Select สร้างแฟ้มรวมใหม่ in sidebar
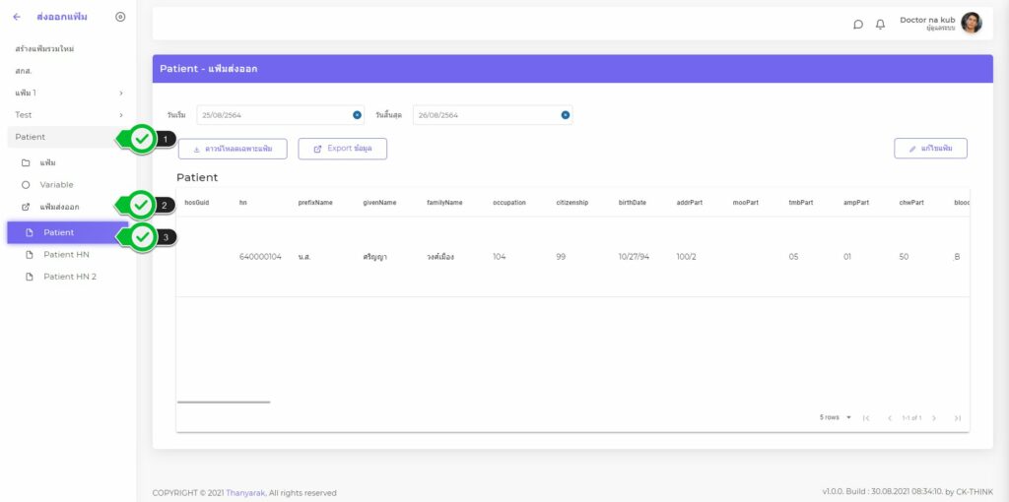The width and height of the screenshot is (1009, 502). (44, 48)
